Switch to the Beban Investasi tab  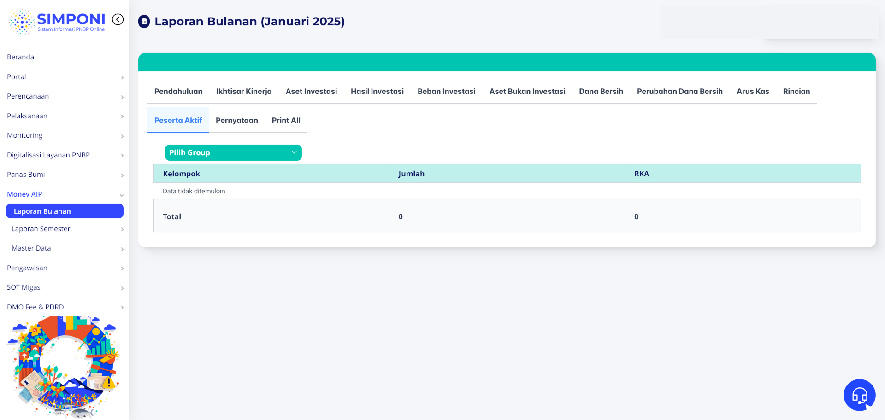[x=447, y=91]
